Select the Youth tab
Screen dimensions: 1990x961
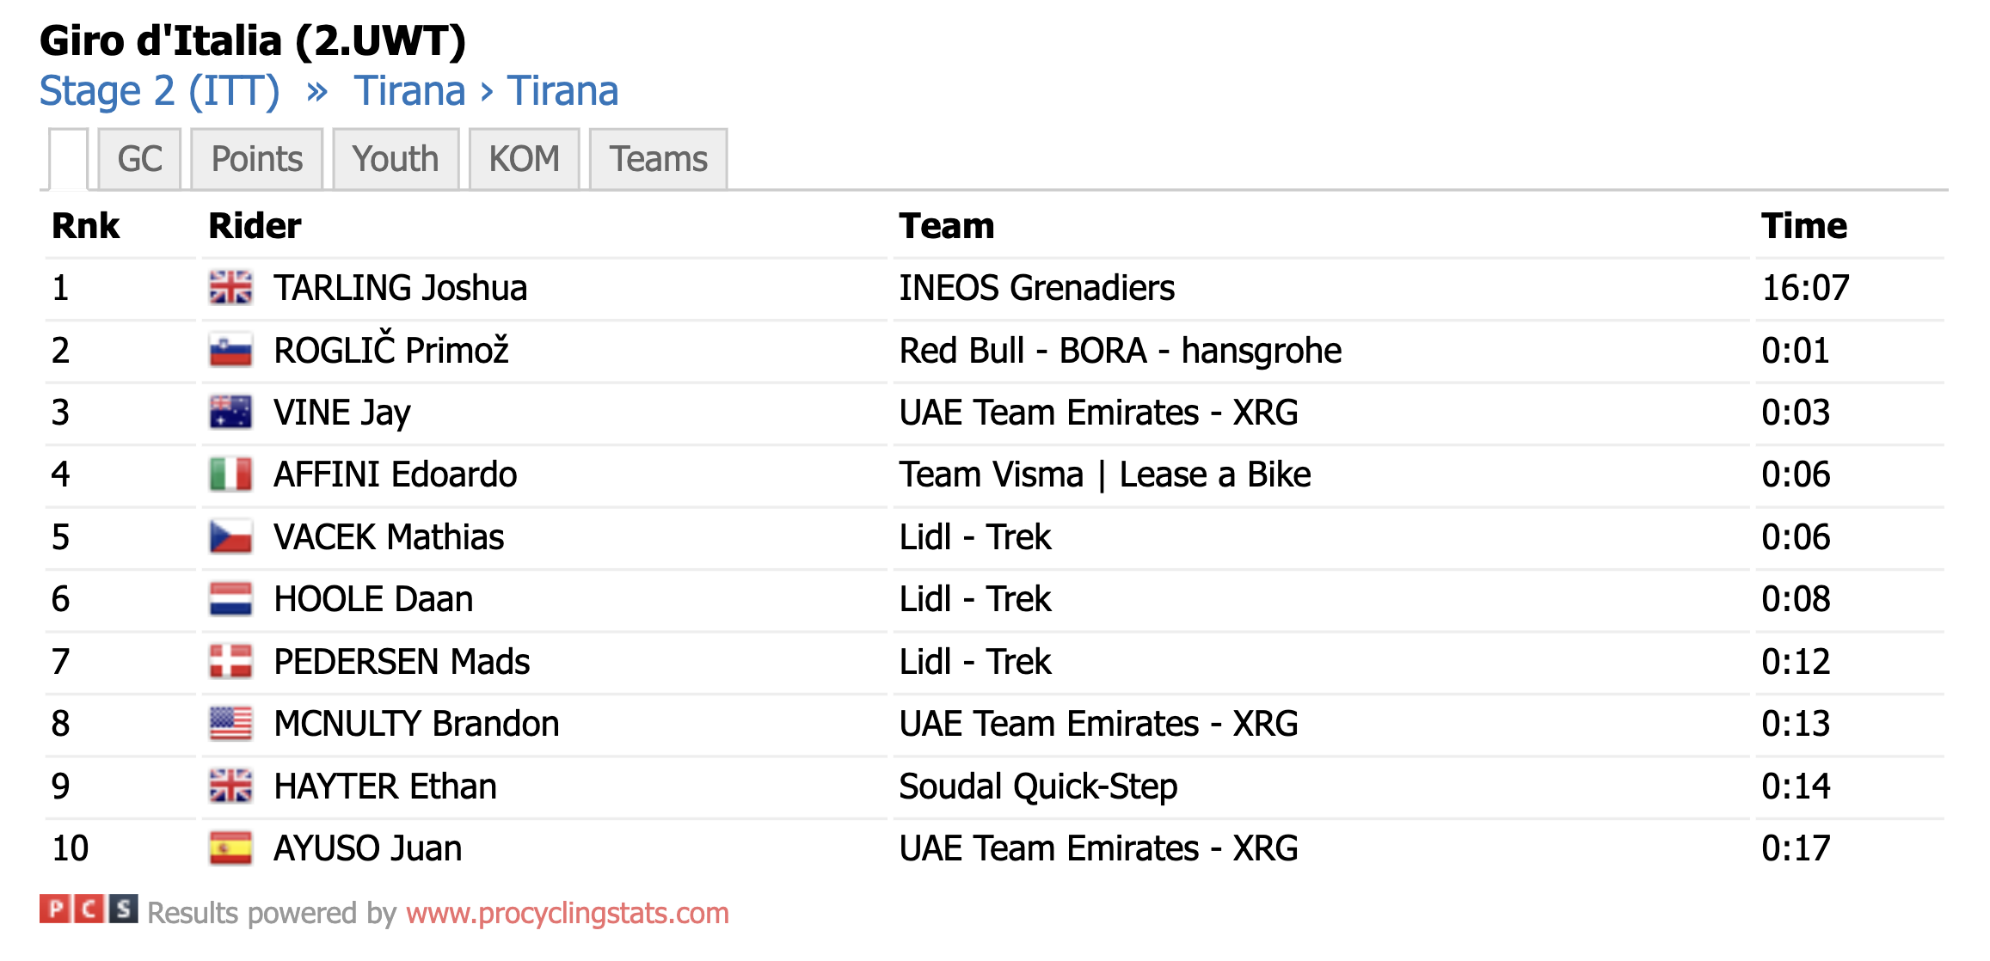coord(396,159)
